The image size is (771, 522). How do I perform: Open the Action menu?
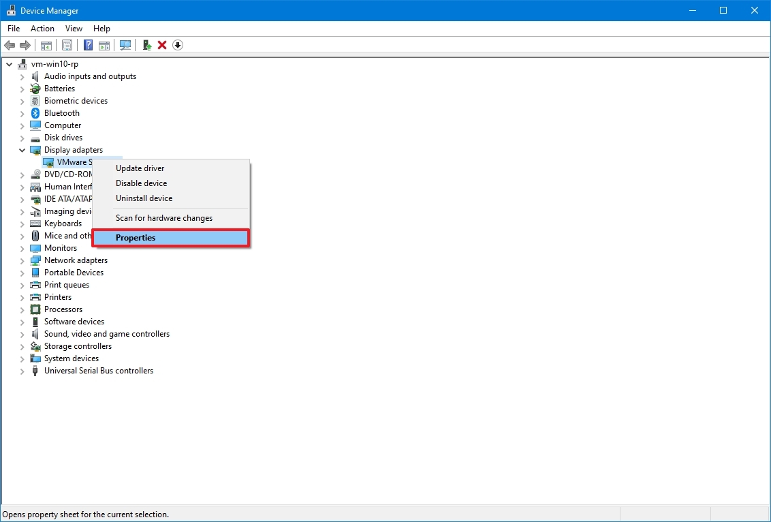pos(42,29)
